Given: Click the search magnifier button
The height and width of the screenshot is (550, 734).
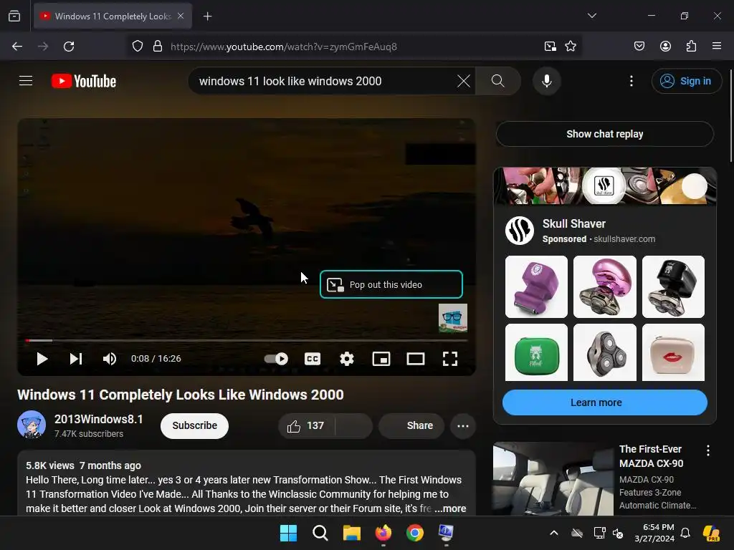Looking at the screenshot, I should (498, 81).
